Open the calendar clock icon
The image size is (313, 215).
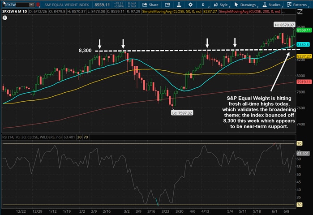point(167,5)
